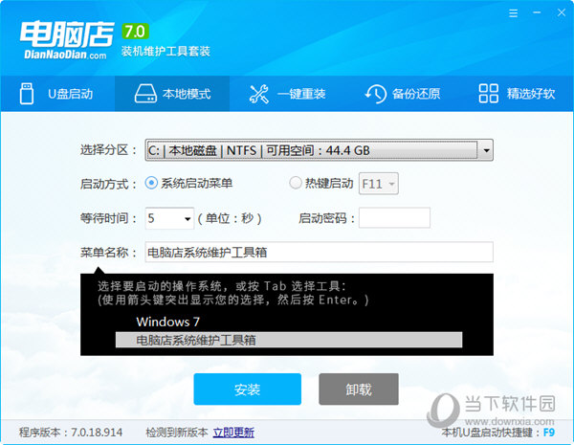This screenshot has width=574, height=445.
Task: Click the clock restore icon for 备份还原
Action: [x=376, y=94]
